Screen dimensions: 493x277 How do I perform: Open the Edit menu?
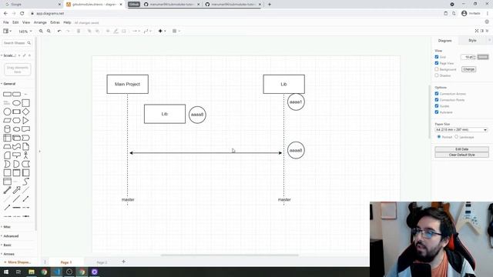[15, 22]
